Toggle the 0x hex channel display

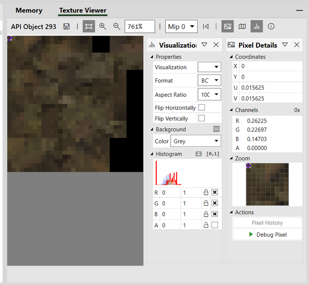pyautogui.click(x=297, y=110)
